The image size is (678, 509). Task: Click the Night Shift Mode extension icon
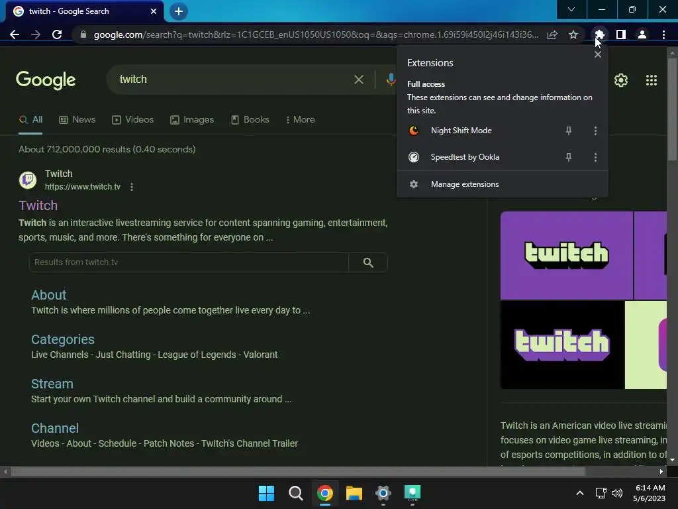click(414, 131)
